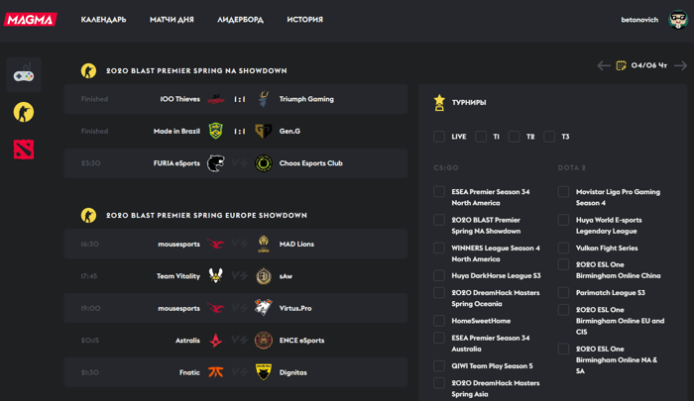The image size is (694, 401).
Task: Go to next day arrow
Action: tap(680, 65)
